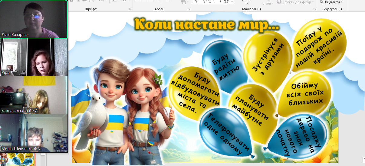365x166 pixels.
Task: Click the slide title 'Коли настане мир...'
Action: click(x=207, y=24)
